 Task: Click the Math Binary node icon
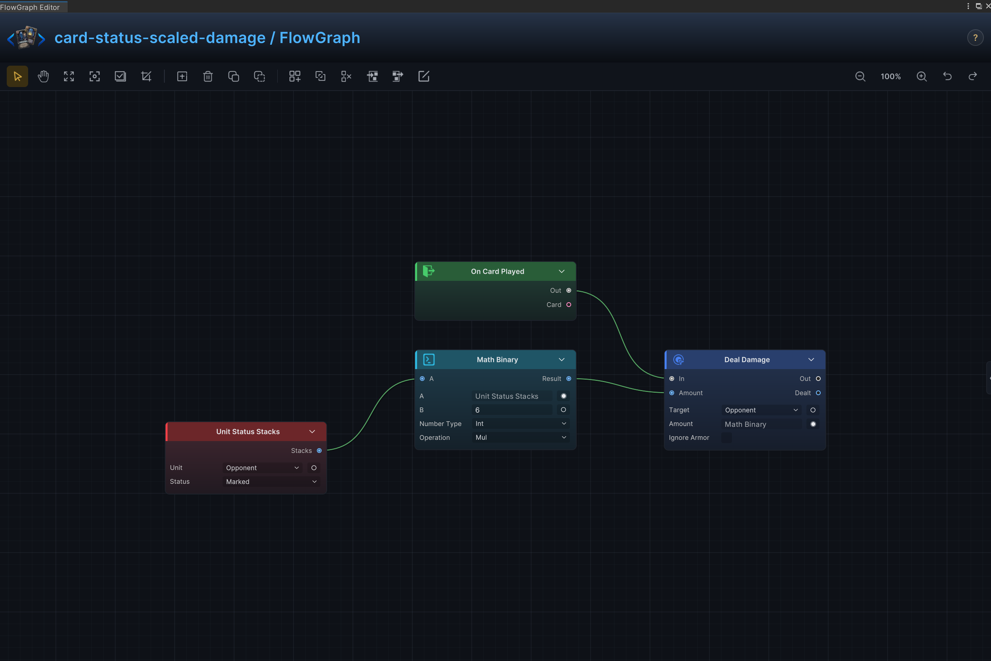coord(429,360)
